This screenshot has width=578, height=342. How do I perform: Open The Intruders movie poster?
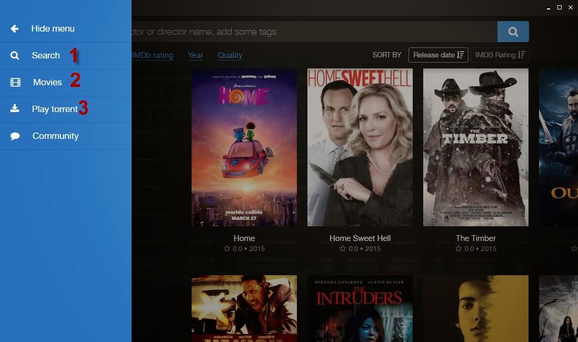click(x=360, y=309)
